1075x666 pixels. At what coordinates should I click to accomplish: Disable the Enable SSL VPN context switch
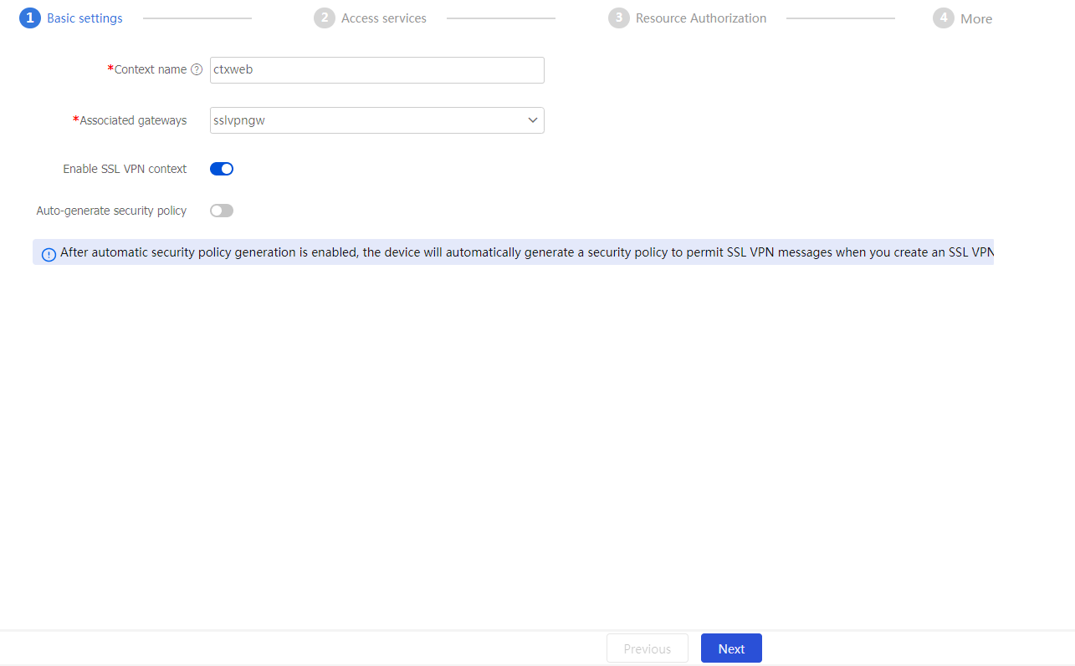tap(222, 169)
